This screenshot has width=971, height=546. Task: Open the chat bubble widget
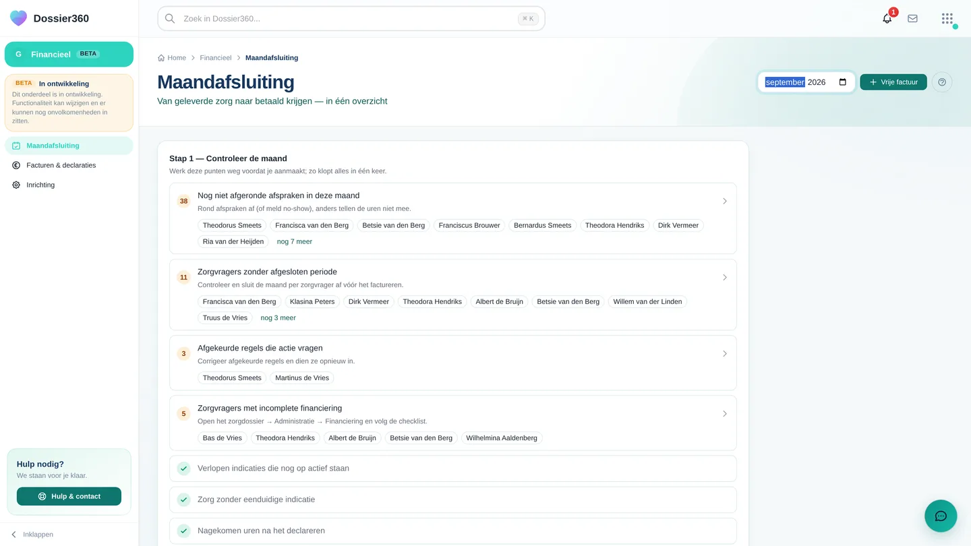pos(941,516)
